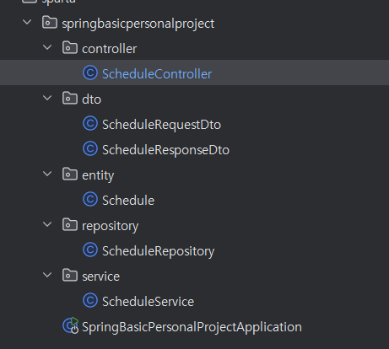Click the controller package folder icon

coord(70,47)
